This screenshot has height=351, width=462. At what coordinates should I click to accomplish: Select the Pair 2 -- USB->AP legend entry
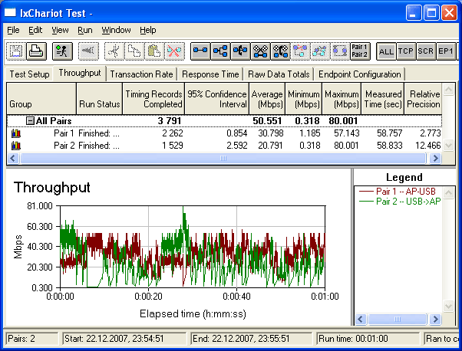[x=400, y=202]
